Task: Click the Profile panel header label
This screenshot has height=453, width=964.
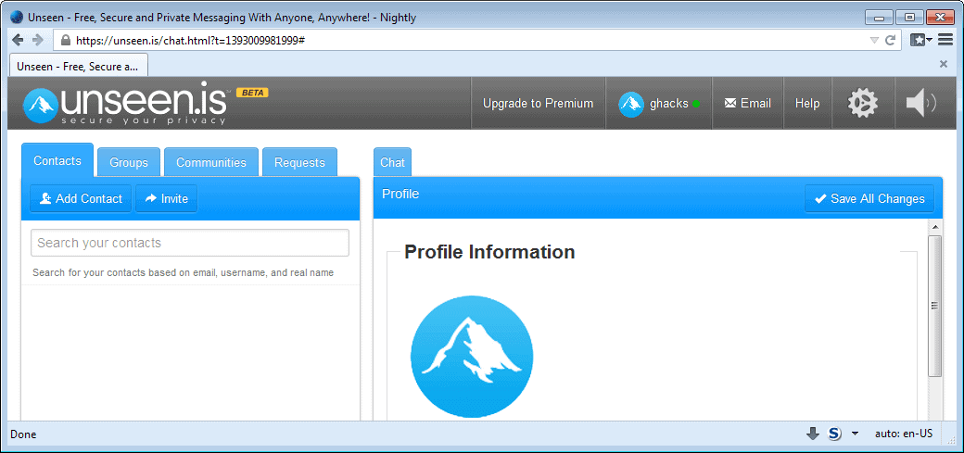Action: (400, 195)
